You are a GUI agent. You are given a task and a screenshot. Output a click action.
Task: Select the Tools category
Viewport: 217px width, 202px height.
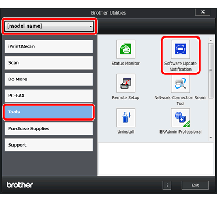tap(49, 112)
